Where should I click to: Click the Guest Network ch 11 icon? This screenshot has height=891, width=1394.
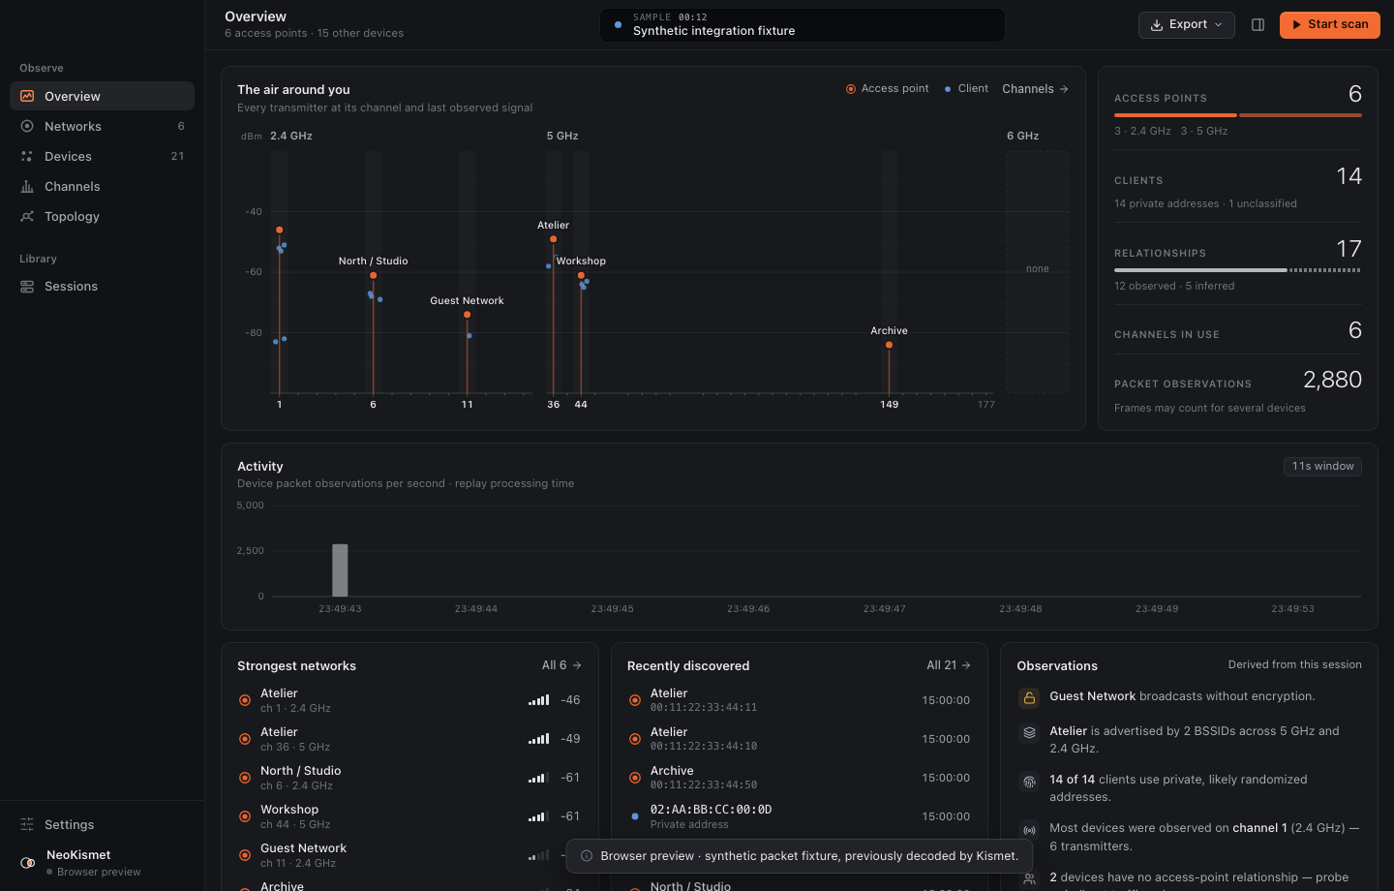pos(245,855)
